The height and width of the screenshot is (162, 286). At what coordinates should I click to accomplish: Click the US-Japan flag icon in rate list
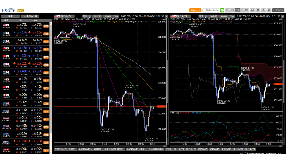click(x=6, y=25)
